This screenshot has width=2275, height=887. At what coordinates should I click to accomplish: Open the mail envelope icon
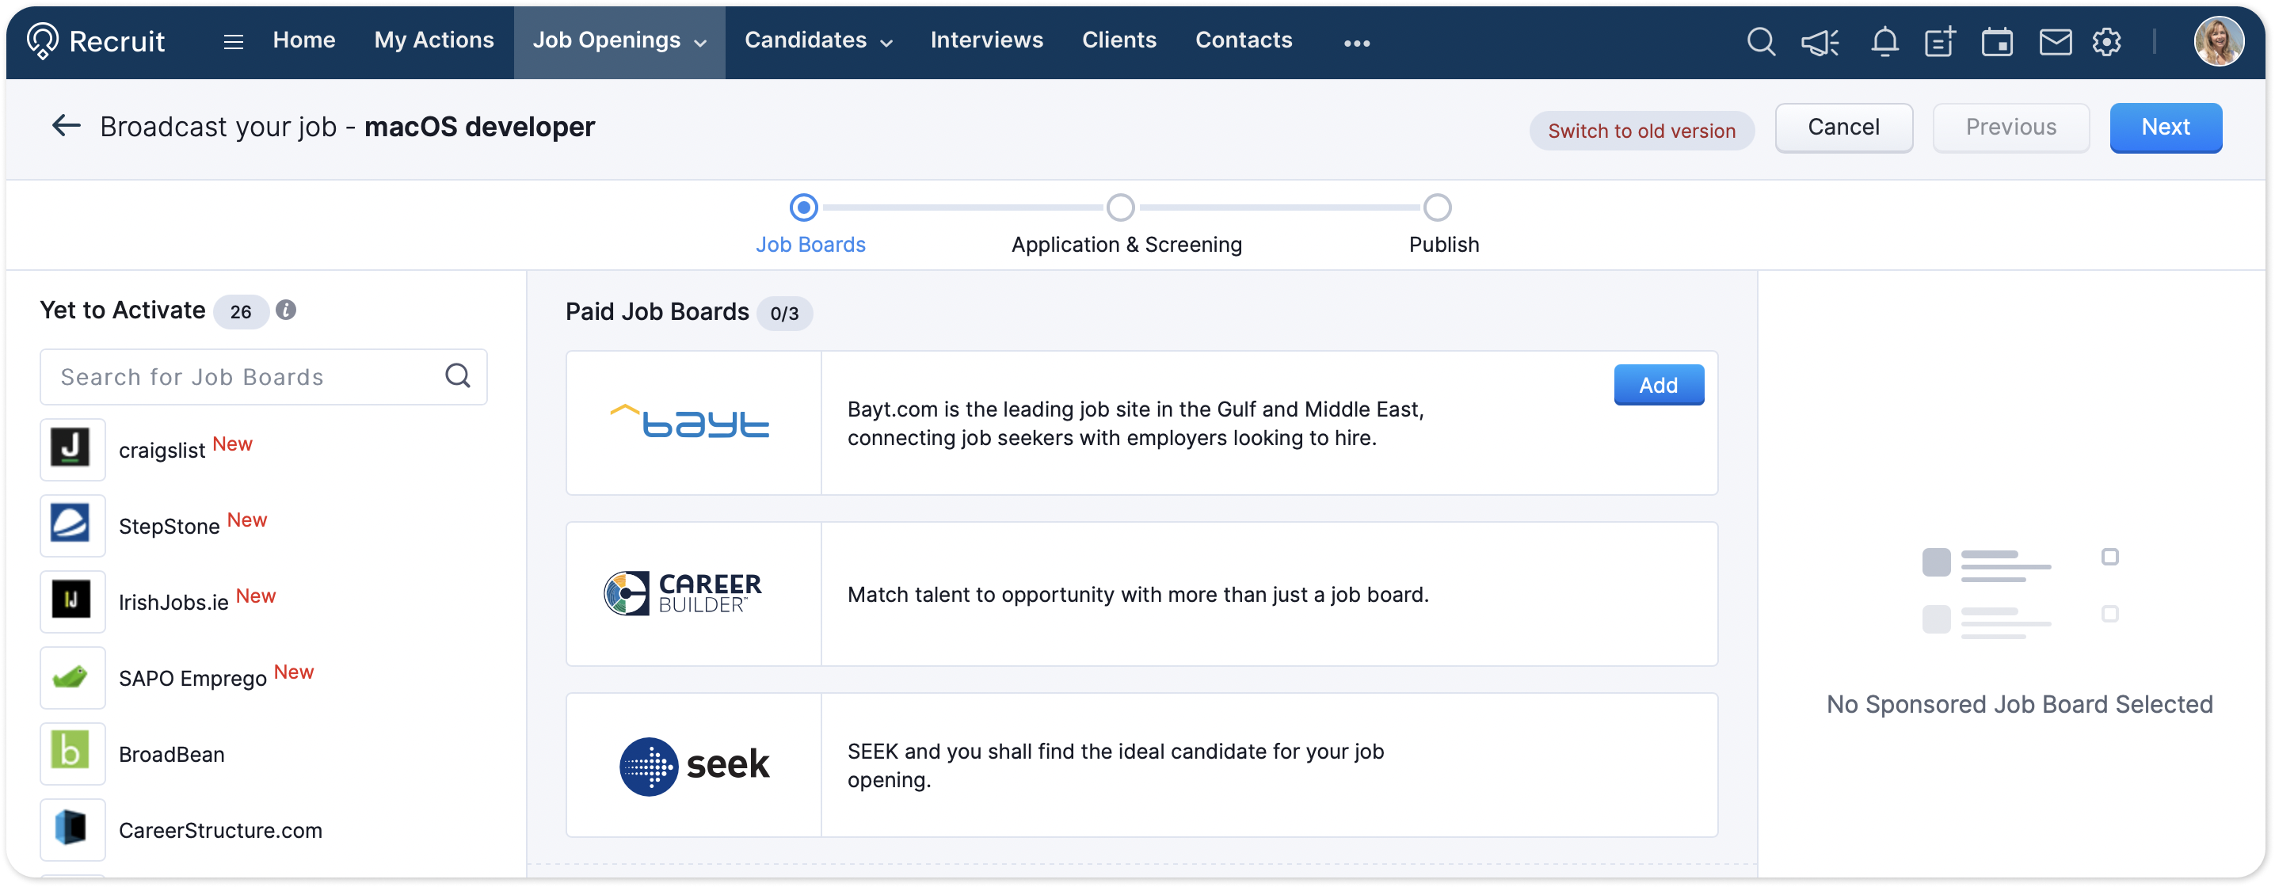coord(2055,41)
